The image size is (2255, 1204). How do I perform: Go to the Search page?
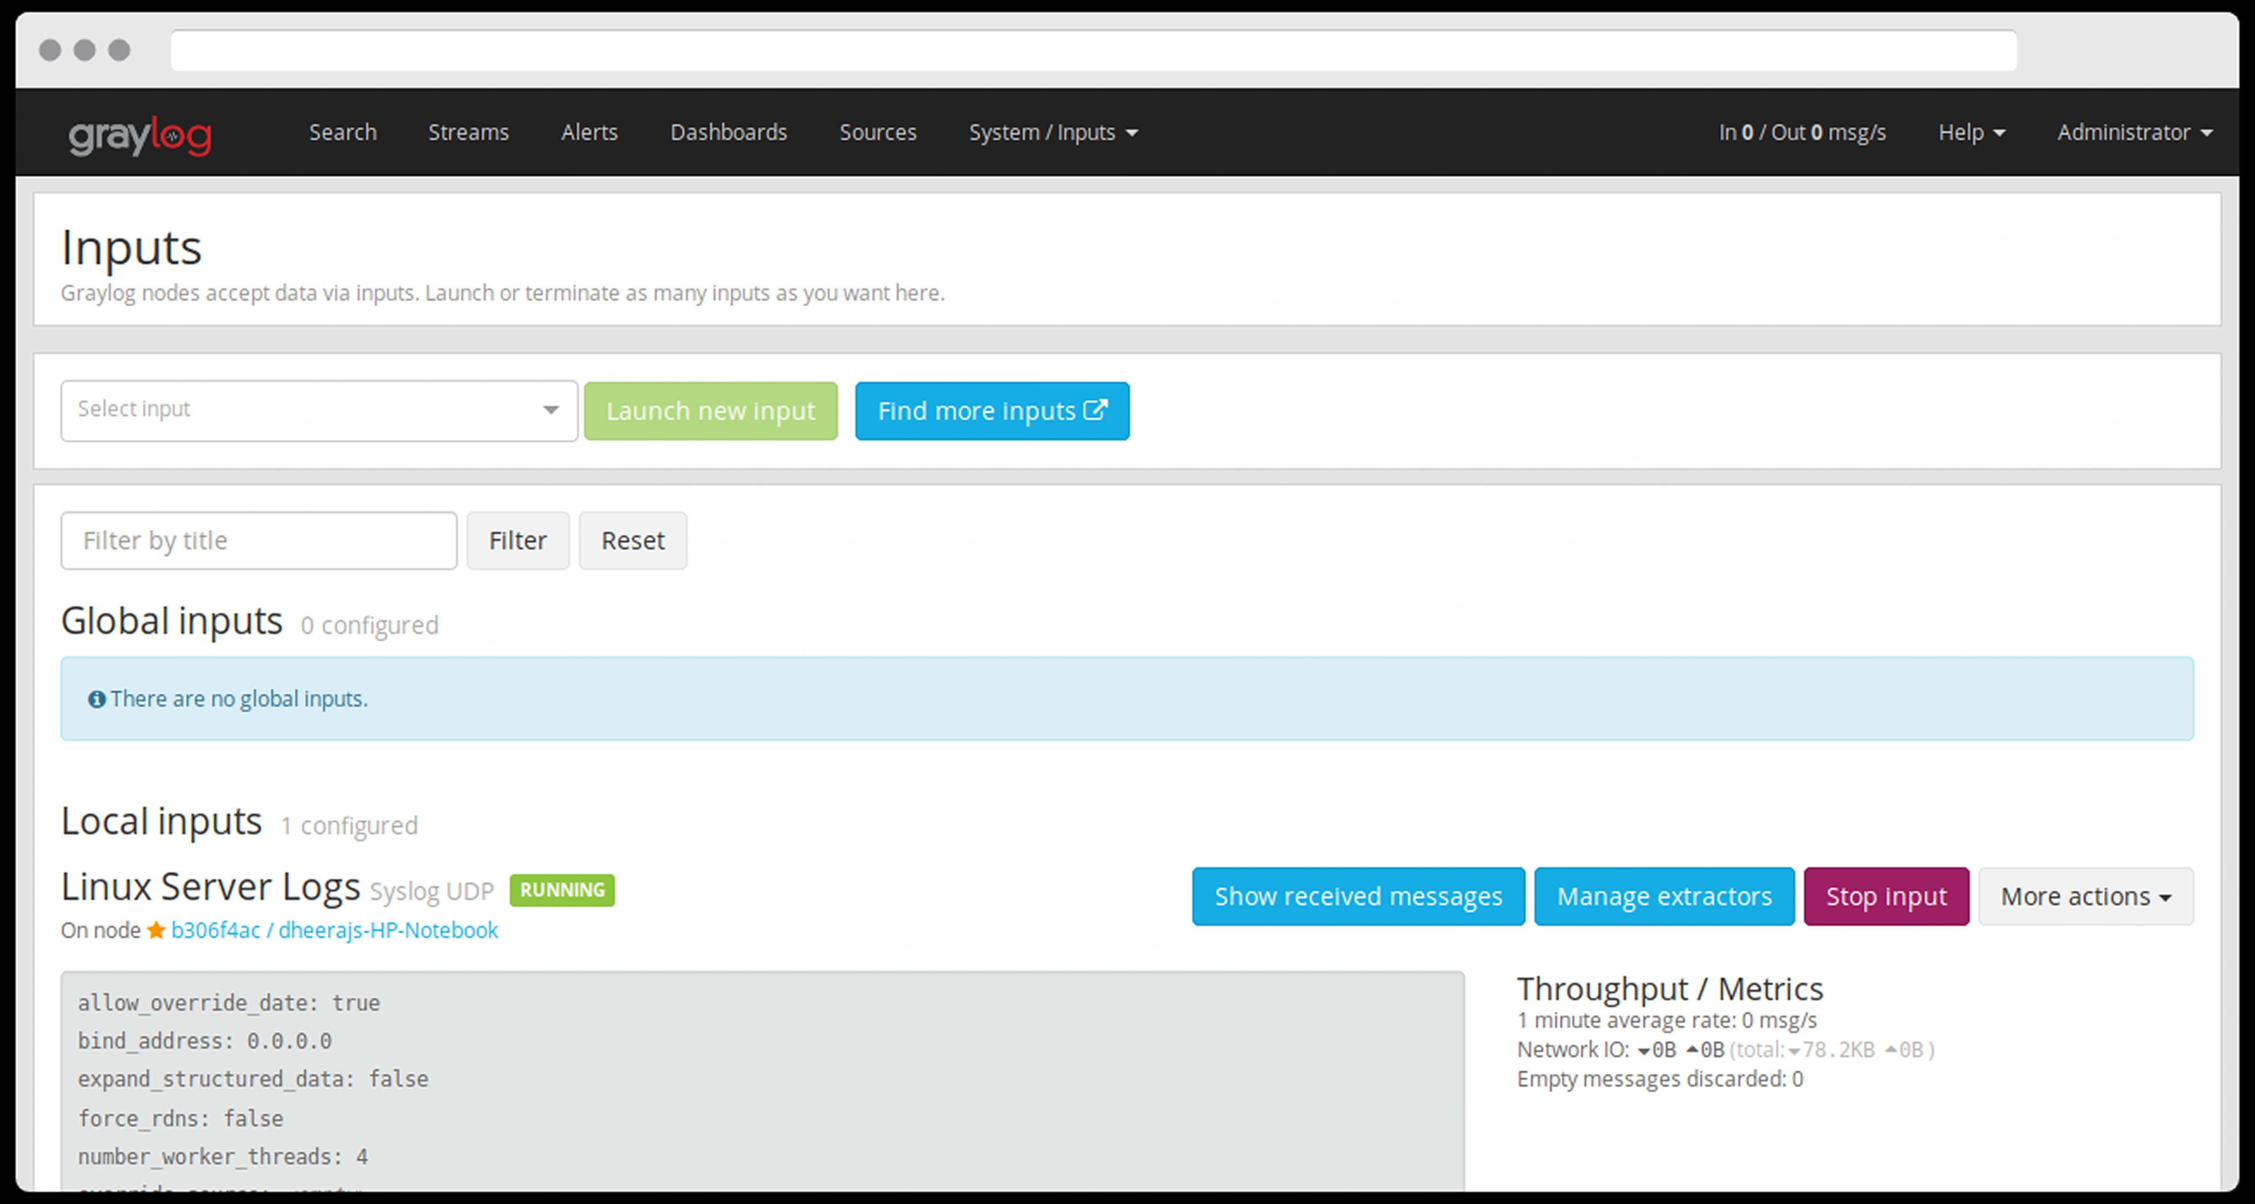(342, 132)
